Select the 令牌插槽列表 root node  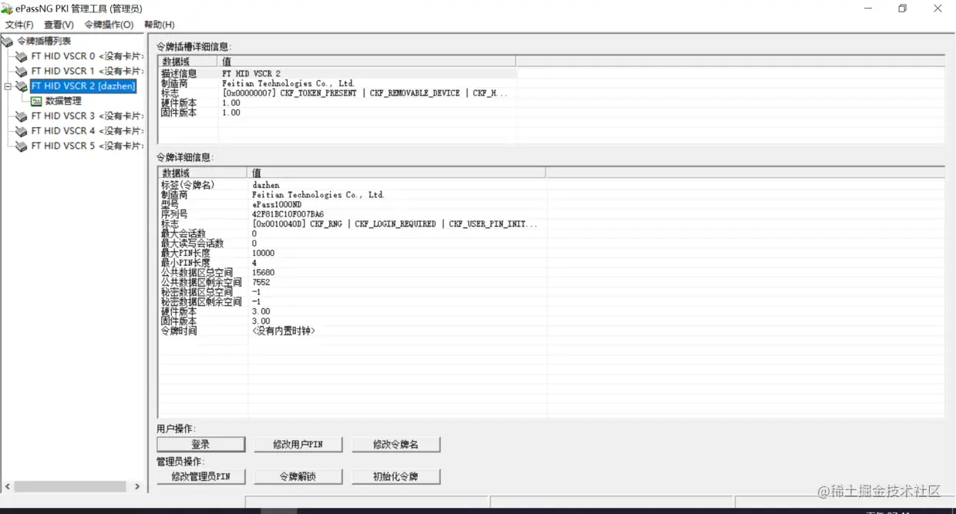pos(44,41)
